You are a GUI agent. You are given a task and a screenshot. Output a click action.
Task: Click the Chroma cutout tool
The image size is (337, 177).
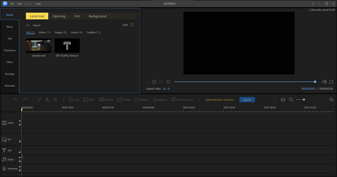point(182,100)
